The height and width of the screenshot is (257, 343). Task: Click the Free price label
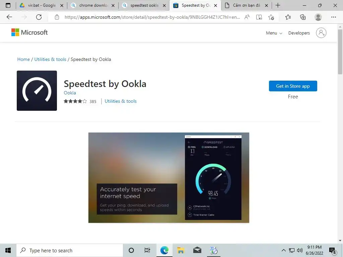(x=293, y=97)
